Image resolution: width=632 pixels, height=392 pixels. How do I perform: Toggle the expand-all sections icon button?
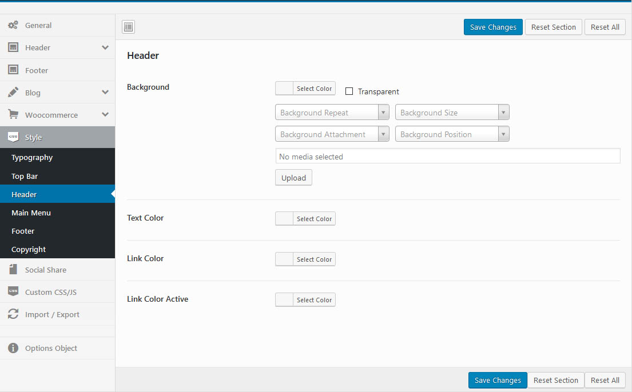pyautogui.click(x=128, y=27)
